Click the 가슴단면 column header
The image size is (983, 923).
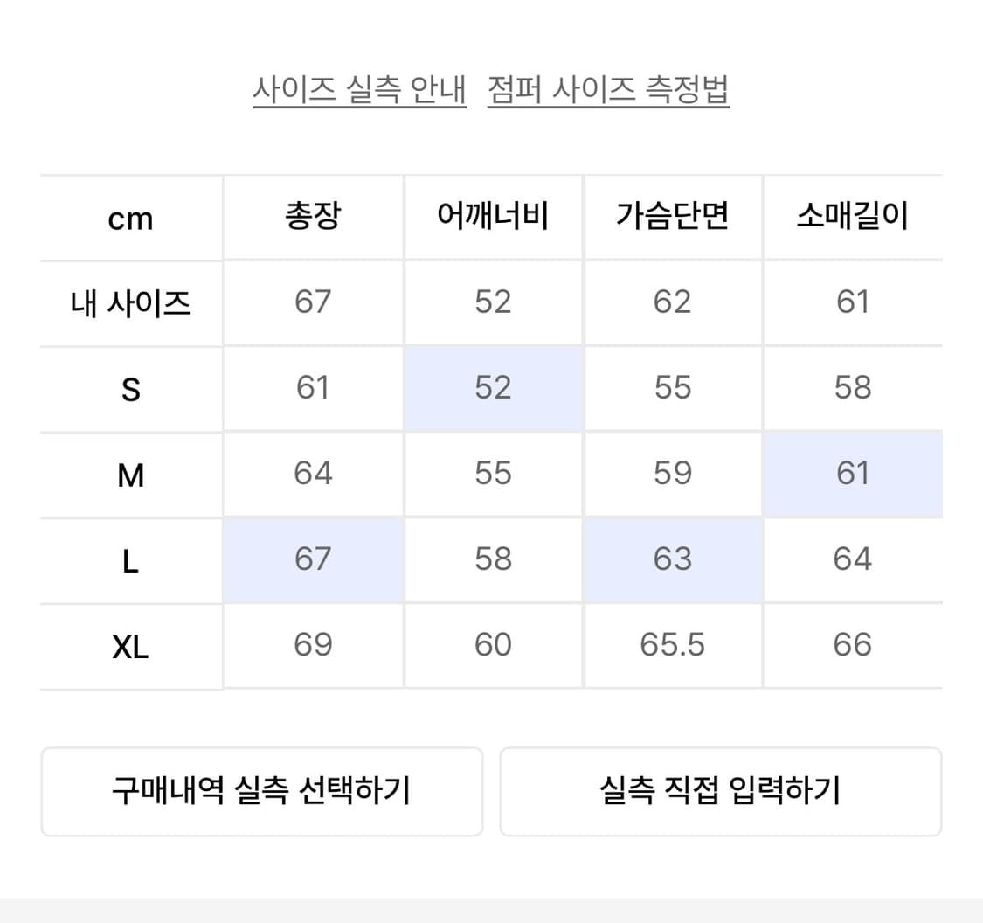(x=673, y=218)
